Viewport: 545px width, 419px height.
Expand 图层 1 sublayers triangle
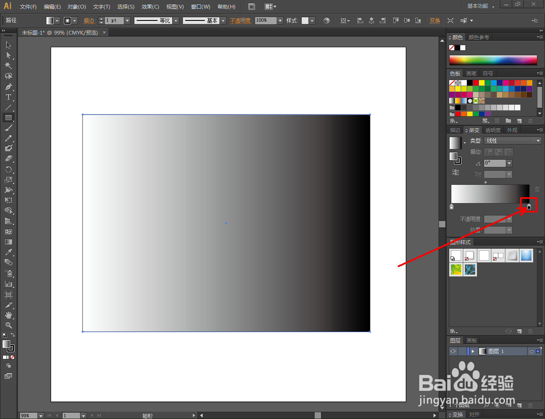point(473,351)
